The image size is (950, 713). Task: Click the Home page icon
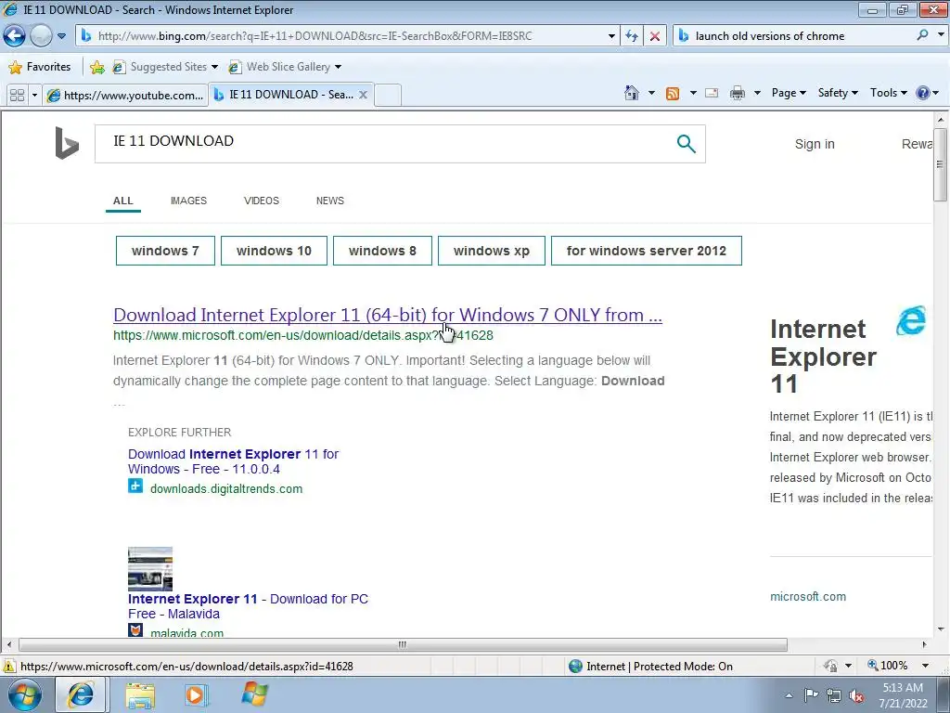click(x=631, y=93)
